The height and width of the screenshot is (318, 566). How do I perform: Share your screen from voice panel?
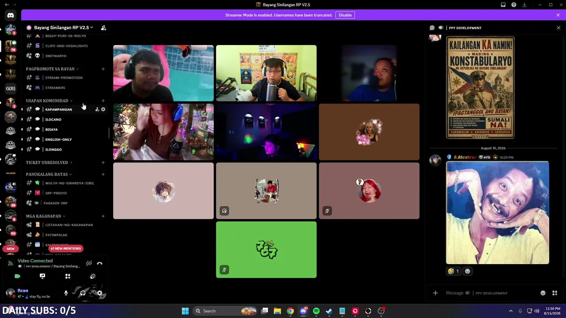(42, 276)
